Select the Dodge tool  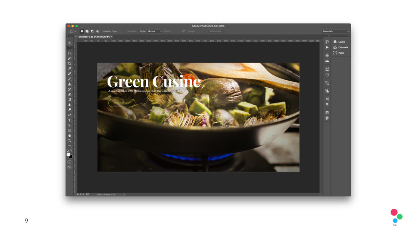pyautogui.click(x=69, y=110)
